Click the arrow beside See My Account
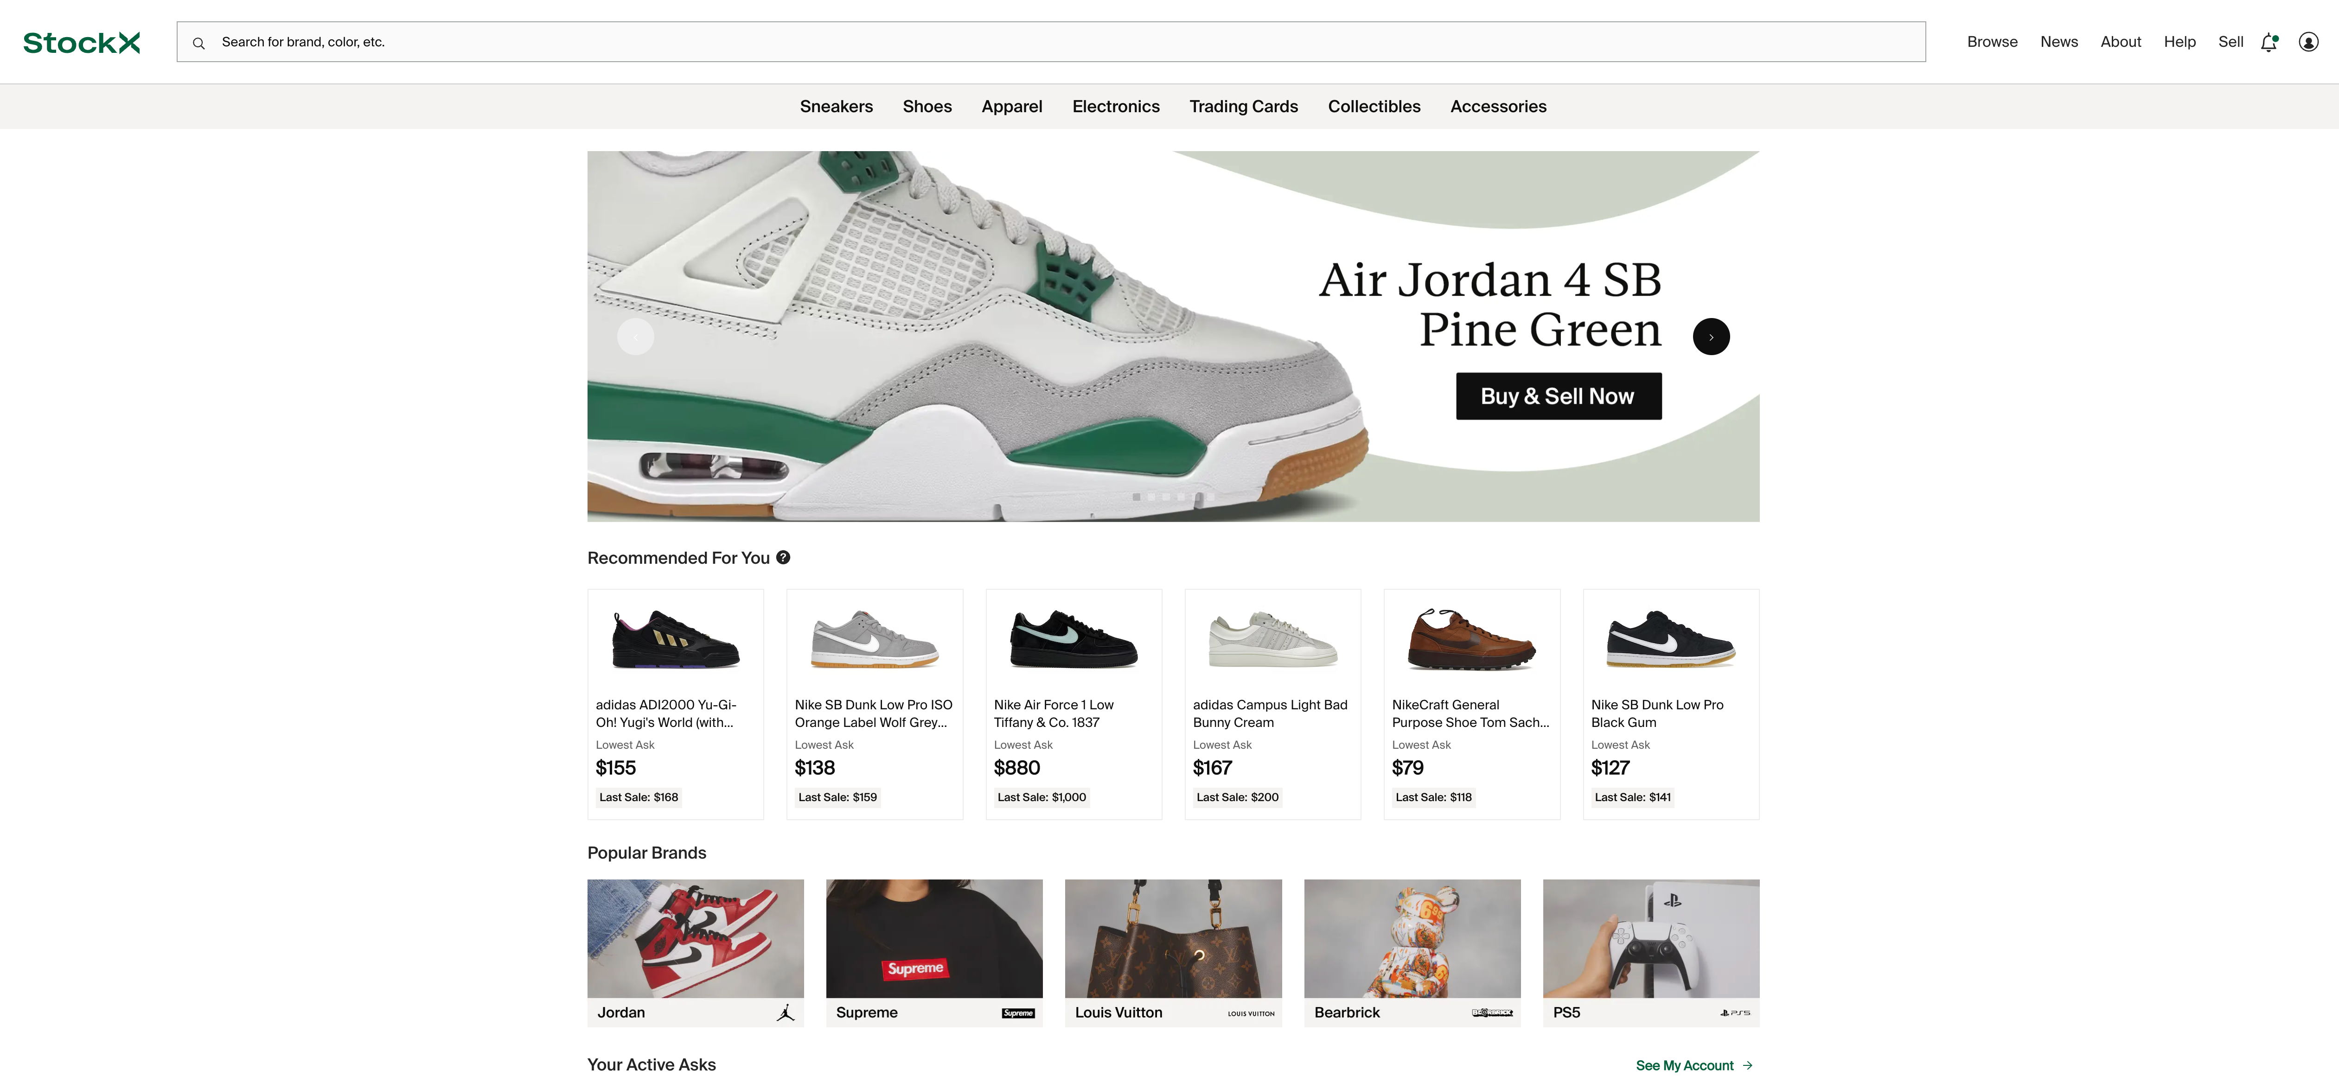2339x1083 pixels. click(1747, 1066)
